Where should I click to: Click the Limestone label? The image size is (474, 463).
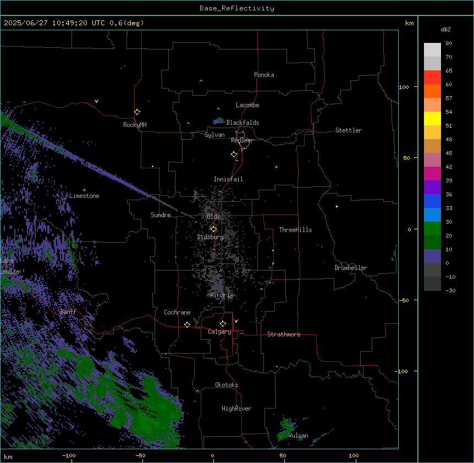[x=84, y=196]
